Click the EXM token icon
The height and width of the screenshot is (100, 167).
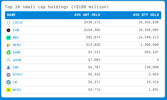coord(9,30)
